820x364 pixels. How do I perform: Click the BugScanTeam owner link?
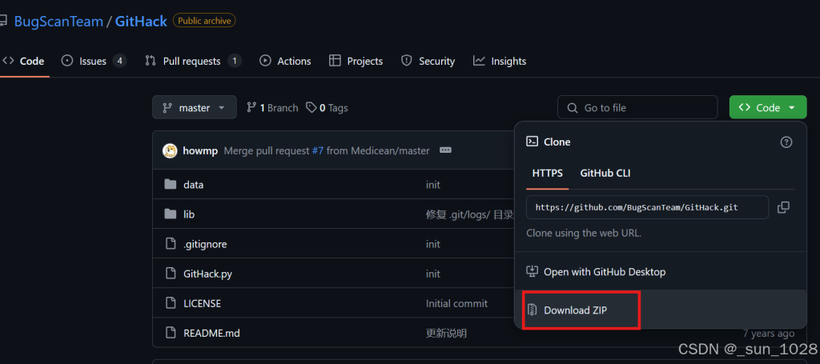pos(58,21)
